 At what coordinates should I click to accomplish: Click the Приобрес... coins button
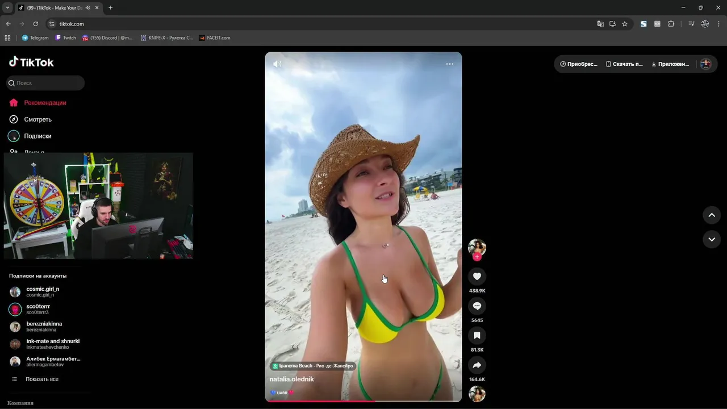[x=579, y=64]
